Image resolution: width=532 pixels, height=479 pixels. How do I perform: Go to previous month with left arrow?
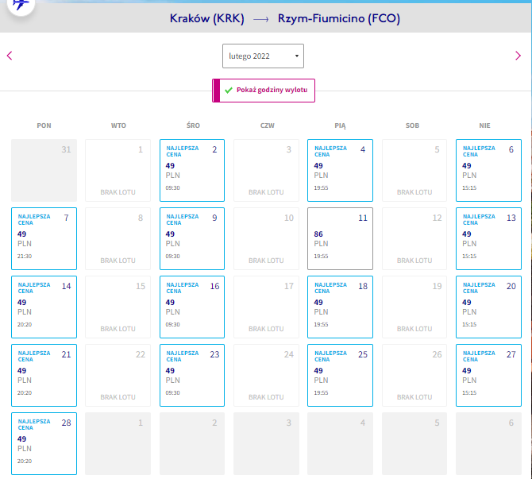click(10, 56)
